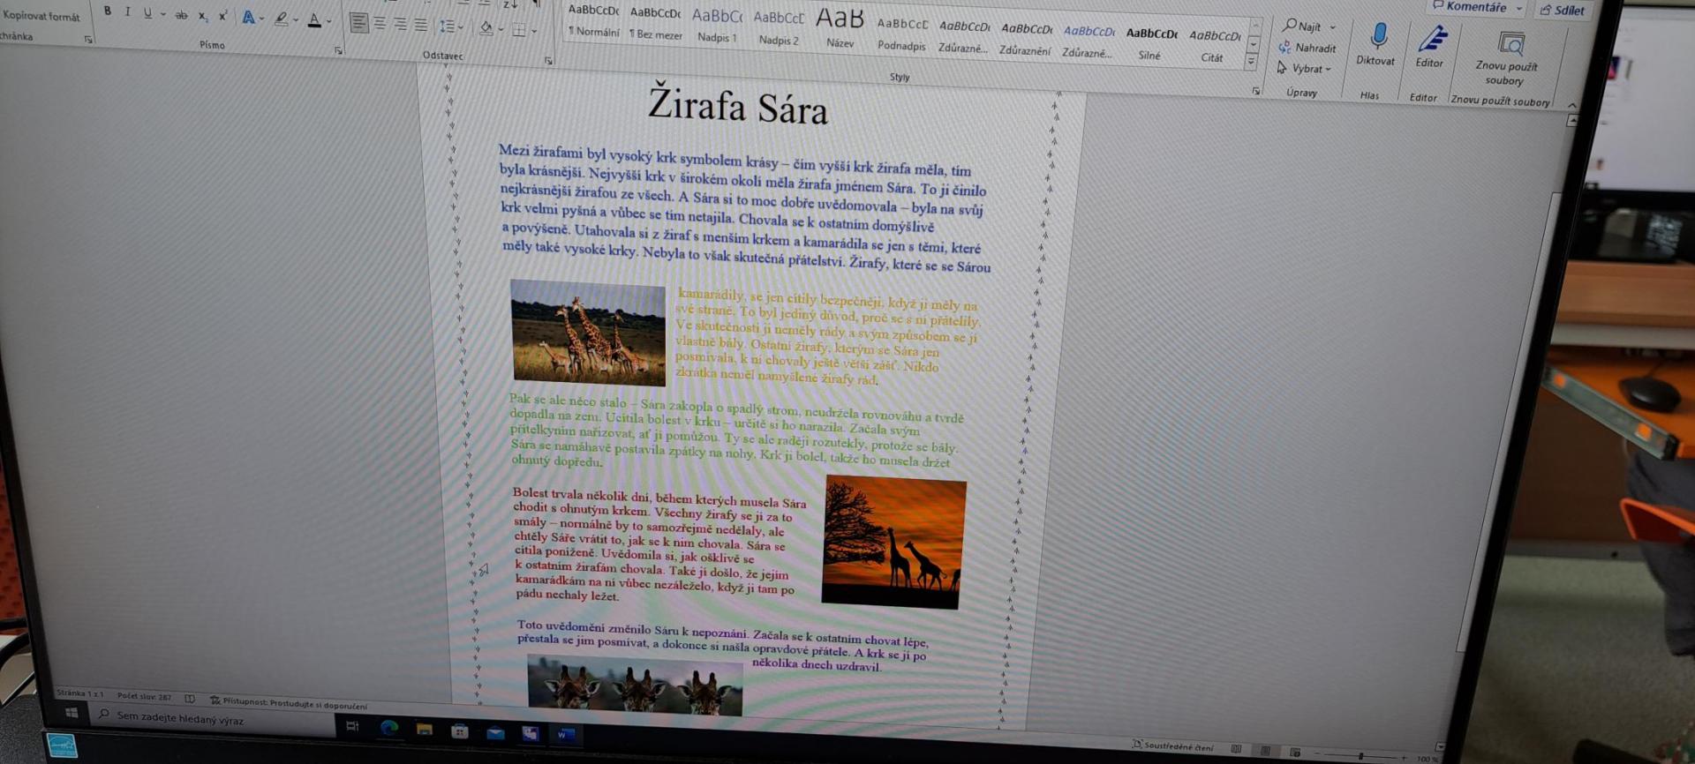Screen dimensions: 1695x764
Task: Toggle subscript formatting
Action: coord(203,16)
